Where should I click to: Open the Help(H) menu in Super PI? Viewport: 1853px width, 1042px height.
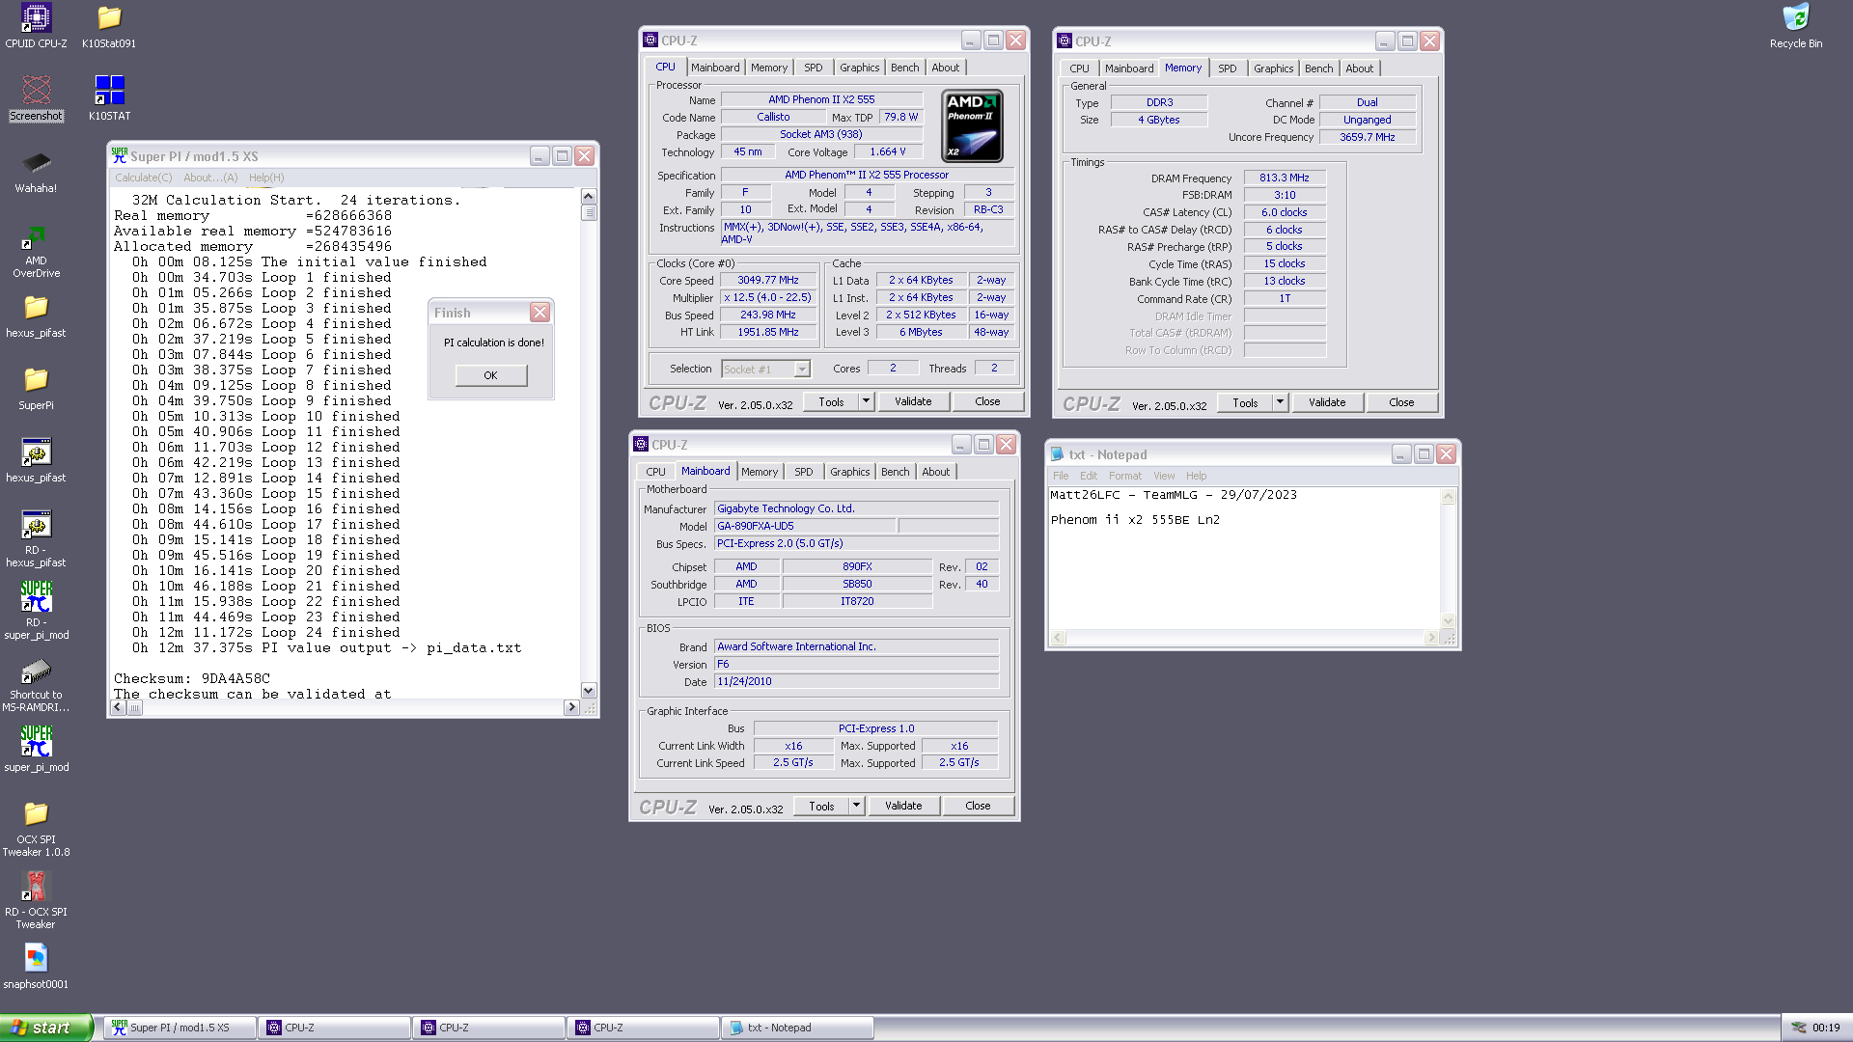[x=266, y=178]
